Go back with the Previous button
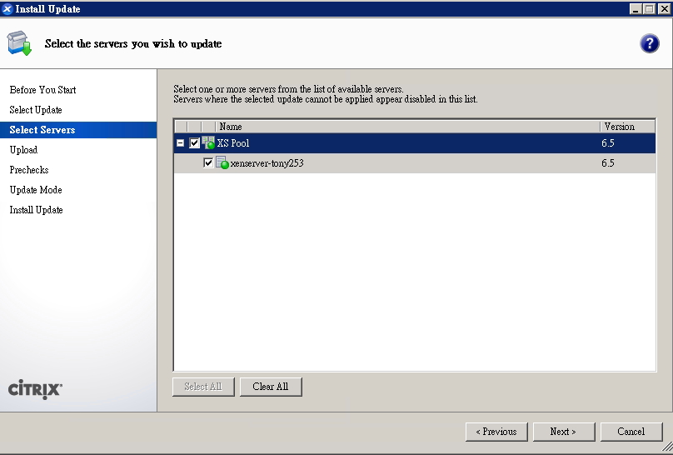This screenshot has height=455, width=673. pos(496,432)
